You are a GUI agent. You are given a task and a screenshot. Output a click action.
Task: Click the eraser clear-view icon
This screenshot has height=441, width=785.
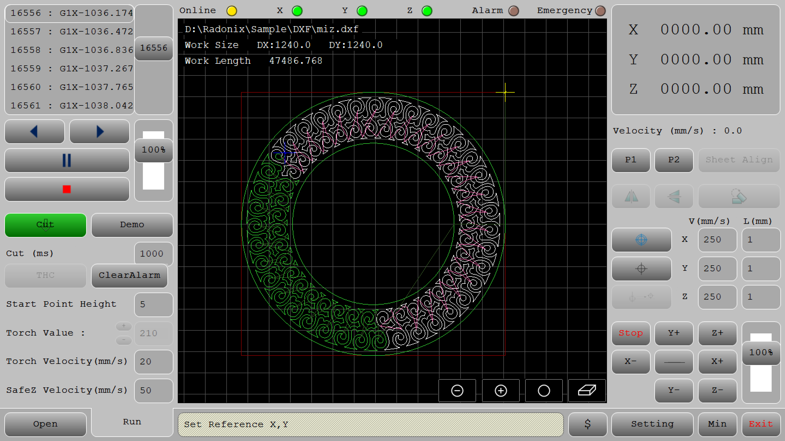[x=587, y=391]
